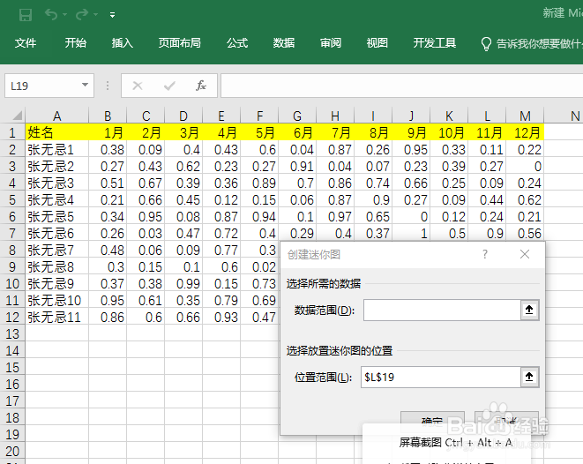Viewport: 583px width, 464px height.
Task: Click inside the formula bar input
Action: (x=401, y=86)
